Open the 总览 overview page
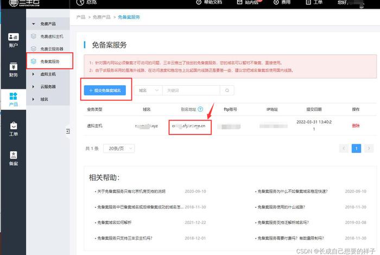The width and height of the screenshot is (380, 255). click(87, 2)
